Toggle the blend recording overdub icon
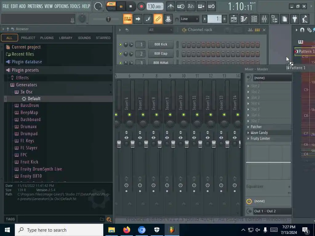The height and width of the screenshot is (236, 315). point(201,6)
